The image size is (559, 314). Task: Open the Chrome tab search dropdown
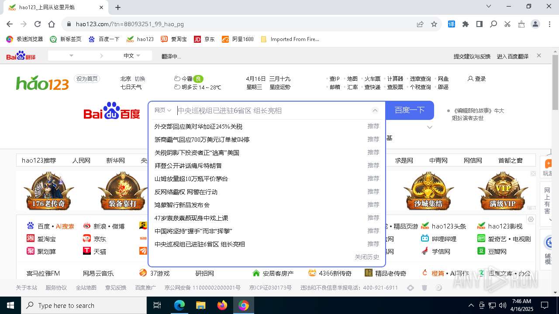point(489,7)
